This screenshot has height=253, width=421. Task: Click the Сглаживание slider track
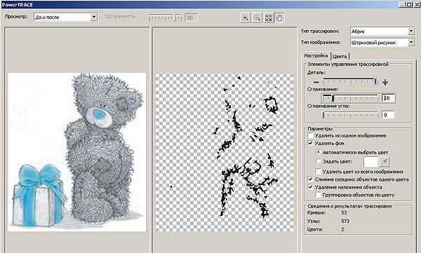350,98
